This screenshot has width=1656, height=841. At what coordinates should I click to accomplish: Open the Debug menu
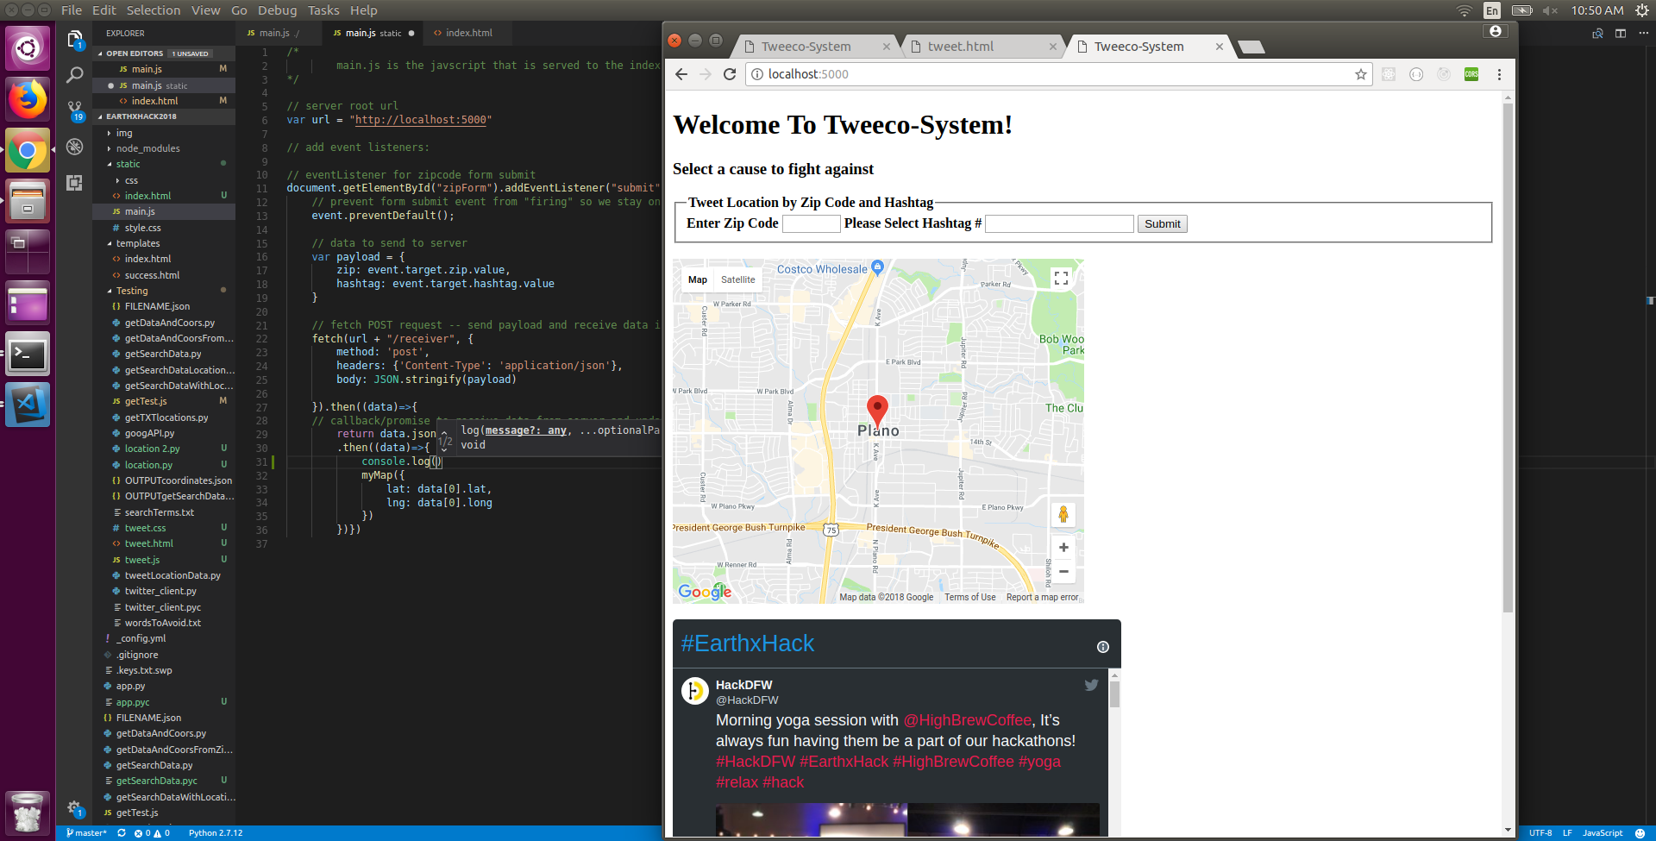pyautogui.click(x=277, y=10)
